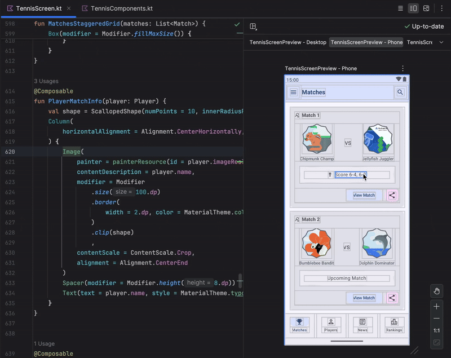Toggle code-only editor view
Screen dimensions: 451x358
click(x=401, y=8)
